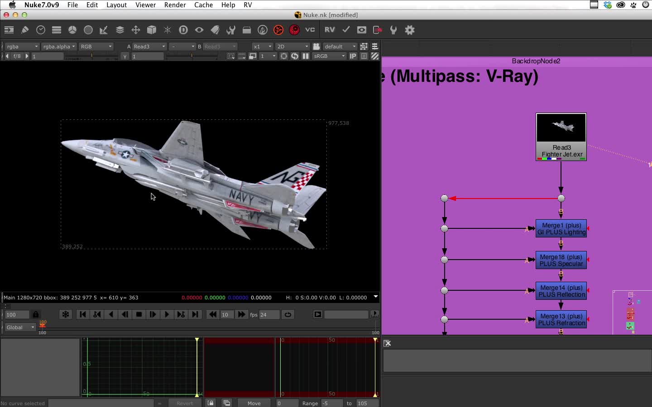Screen dimensions: 652x407
Task: Click the VC toolbar icon
Action: [310, 30]
